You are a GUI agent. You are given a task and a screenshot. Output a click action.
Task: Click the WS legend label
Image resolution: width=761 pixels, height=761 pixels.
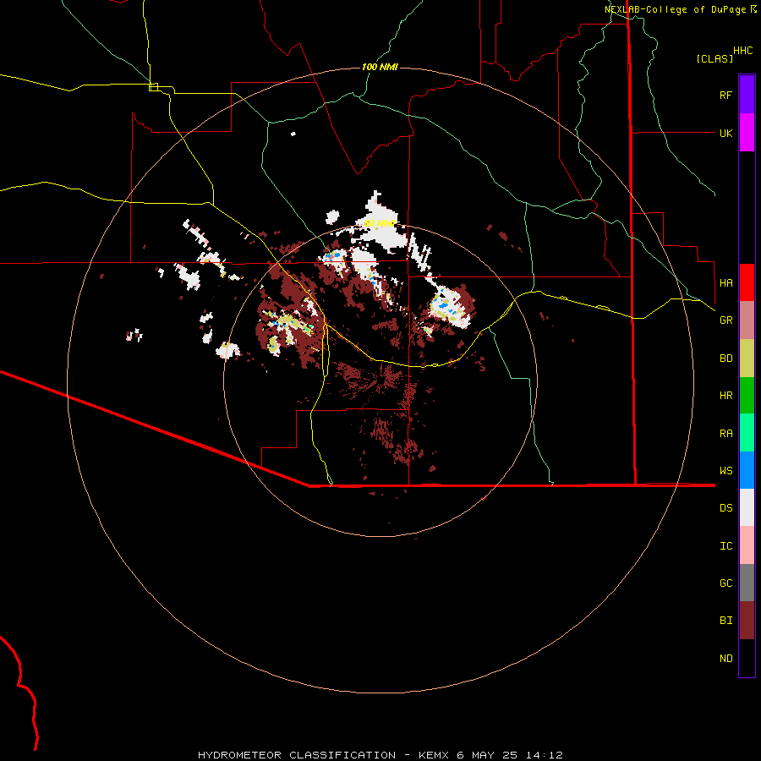[x=725, y=470]
